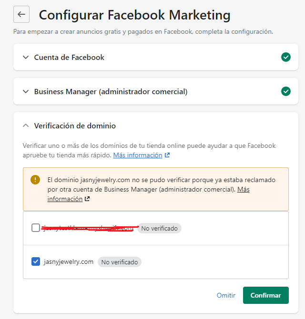Expand the Business Manager section chevron
Screen dimensions: 305x319
coord(26,91)
